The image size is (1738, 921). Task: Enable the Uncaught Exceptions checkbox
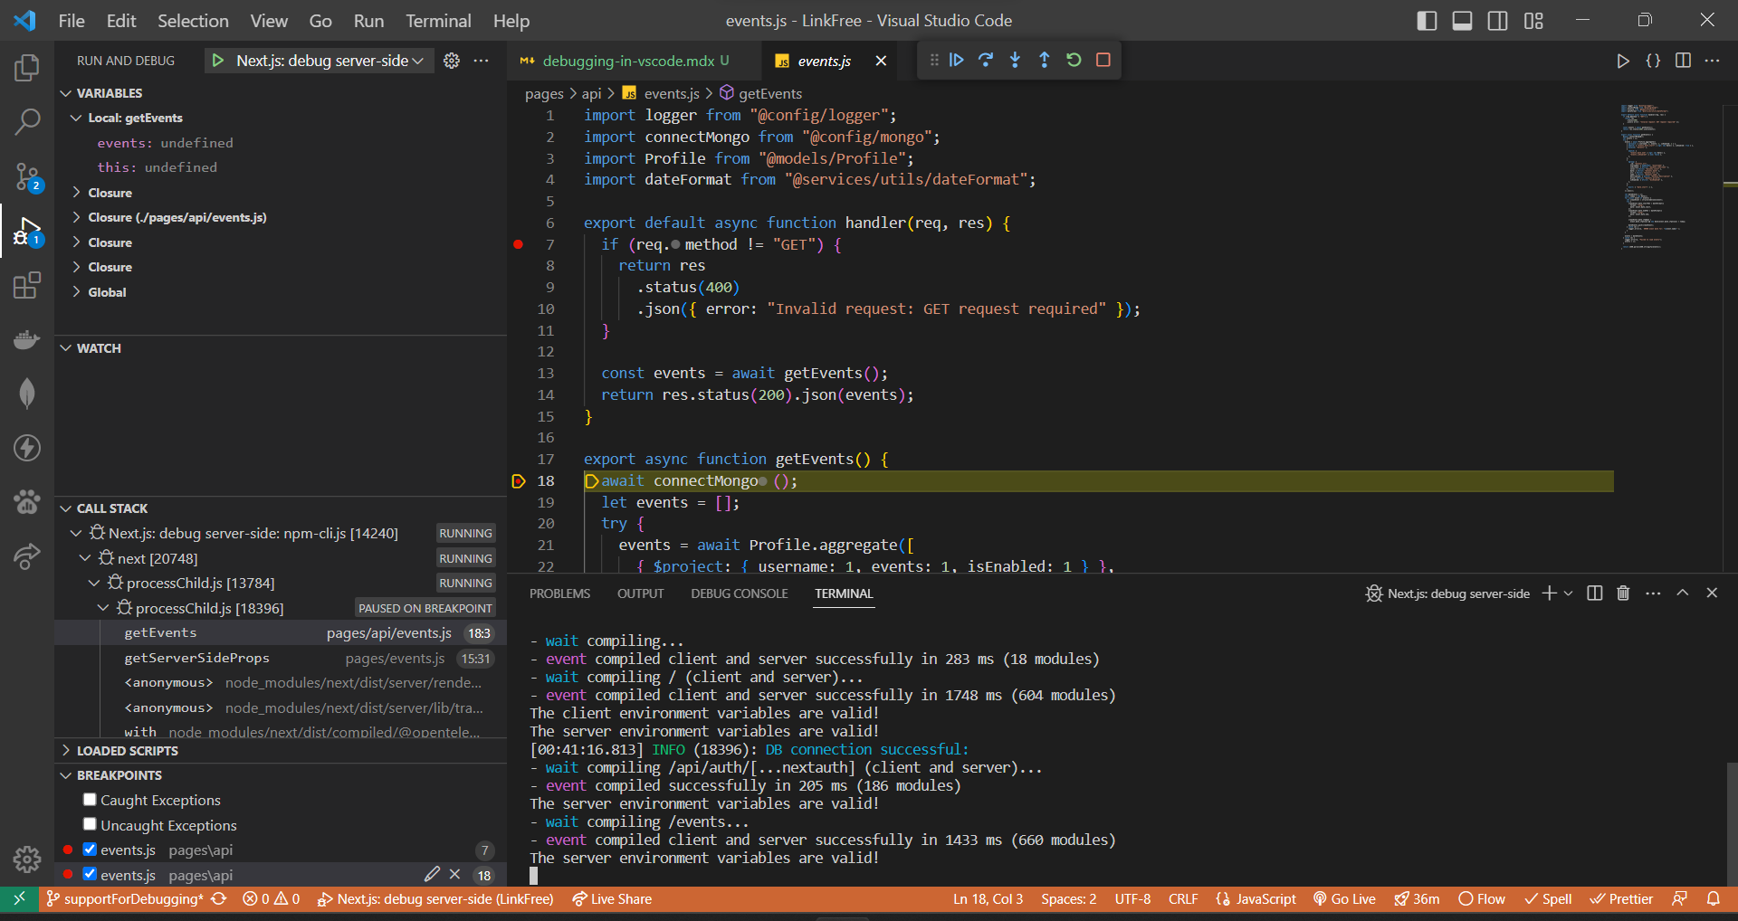pos(90,824)
